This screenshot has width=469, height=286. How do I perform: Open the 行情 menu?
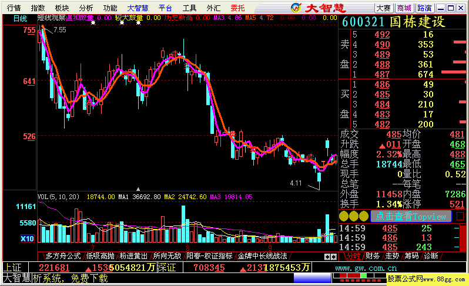coord(14,8)
